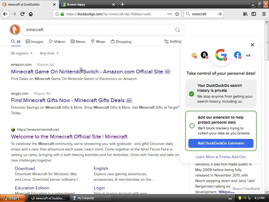Click the vertical scrollbar thumb

[x=267, y=42]
